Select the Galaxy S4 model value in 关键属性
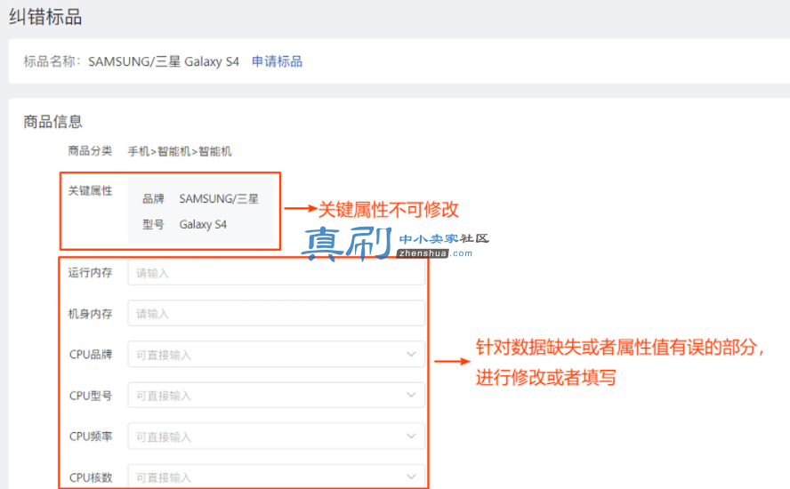The image size is (790, 489). tap(203, 225)
